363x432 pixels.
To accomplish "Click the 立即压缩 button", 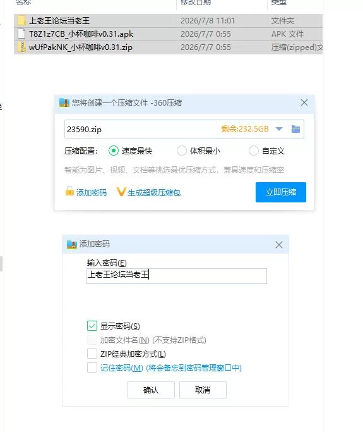I will coord(281,192).
